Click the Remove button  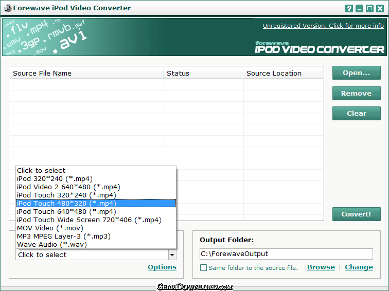356,93
